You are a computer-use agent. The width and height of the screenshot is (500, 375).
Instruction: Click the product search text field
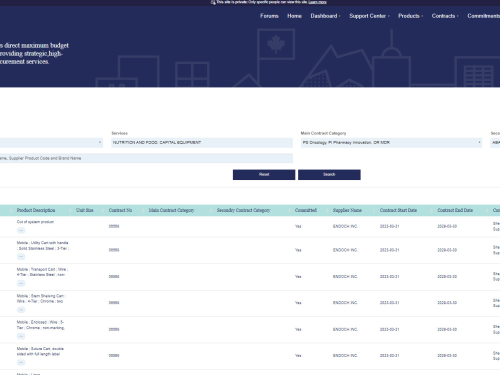(146, 158)
